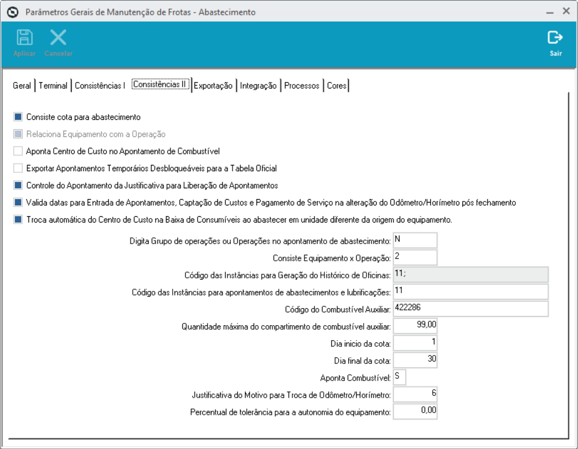The height and width of the screenshot is (449, 578).
Task: Click the Quantidade máxima do compartimento field
Action: point(415,326)
